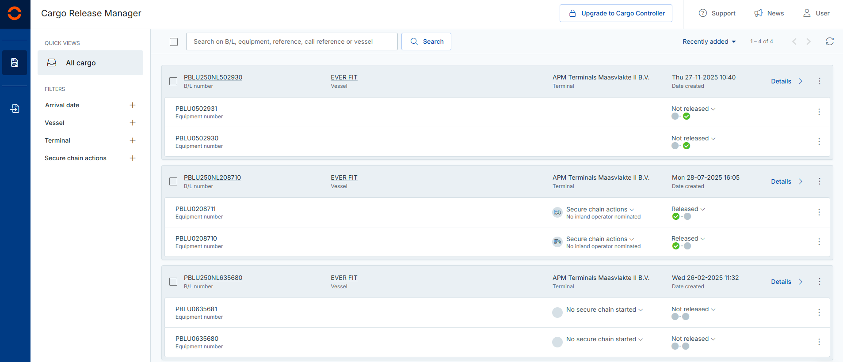This screenshot has height=362, width=843.
Task: Select the All cargo quick view
Action: coord(90,63)
